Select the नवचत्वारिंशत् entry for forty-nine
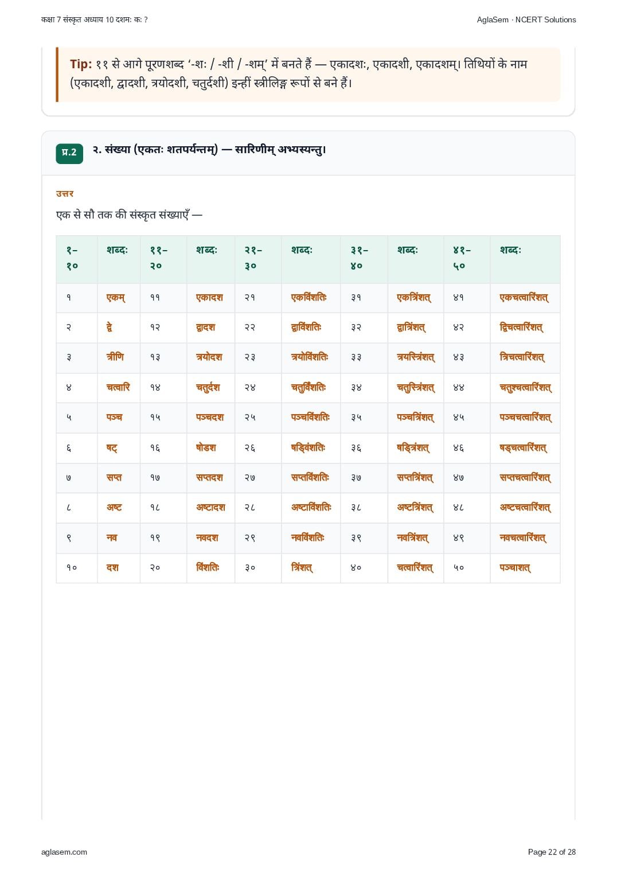 tap(523, 538)
